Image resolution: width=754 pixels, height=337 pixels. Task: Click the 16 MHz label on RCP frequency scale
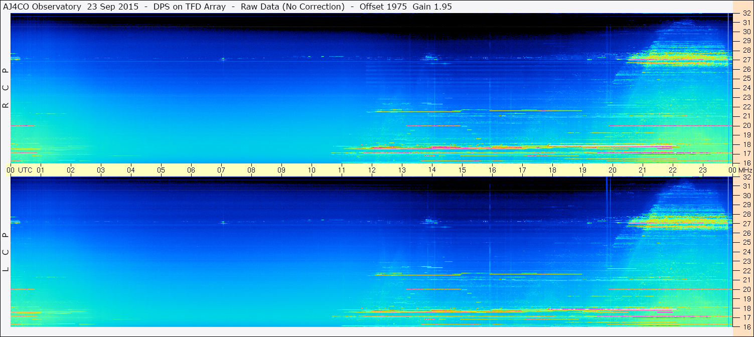coord(746,163)
